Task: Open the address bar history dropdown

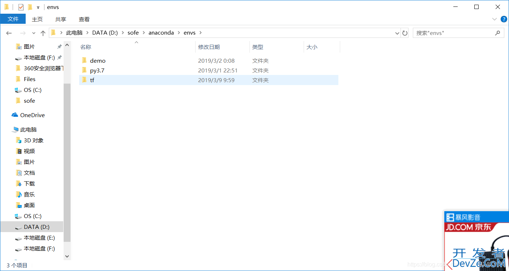Action: [397, 33]
